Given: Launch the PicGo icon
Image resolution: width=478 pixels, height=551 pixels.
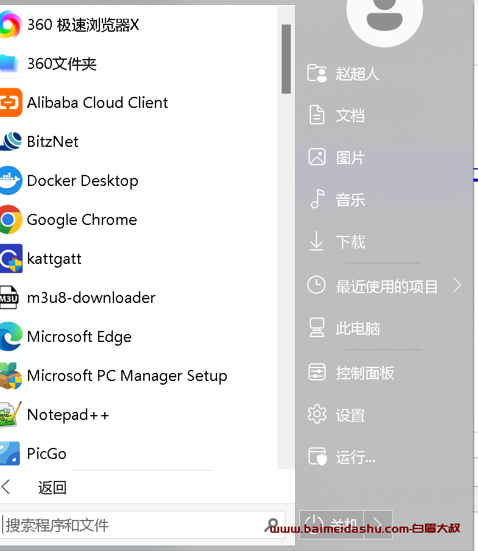Looking at the screenshot, I should tap(10, 453).
